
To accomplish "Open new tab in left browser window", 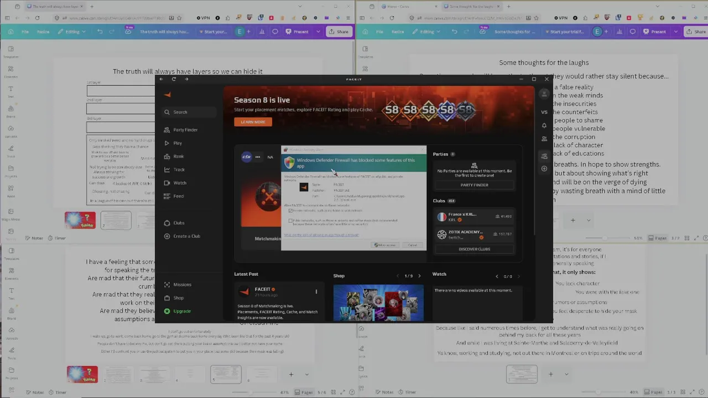I will pos(92,7).
